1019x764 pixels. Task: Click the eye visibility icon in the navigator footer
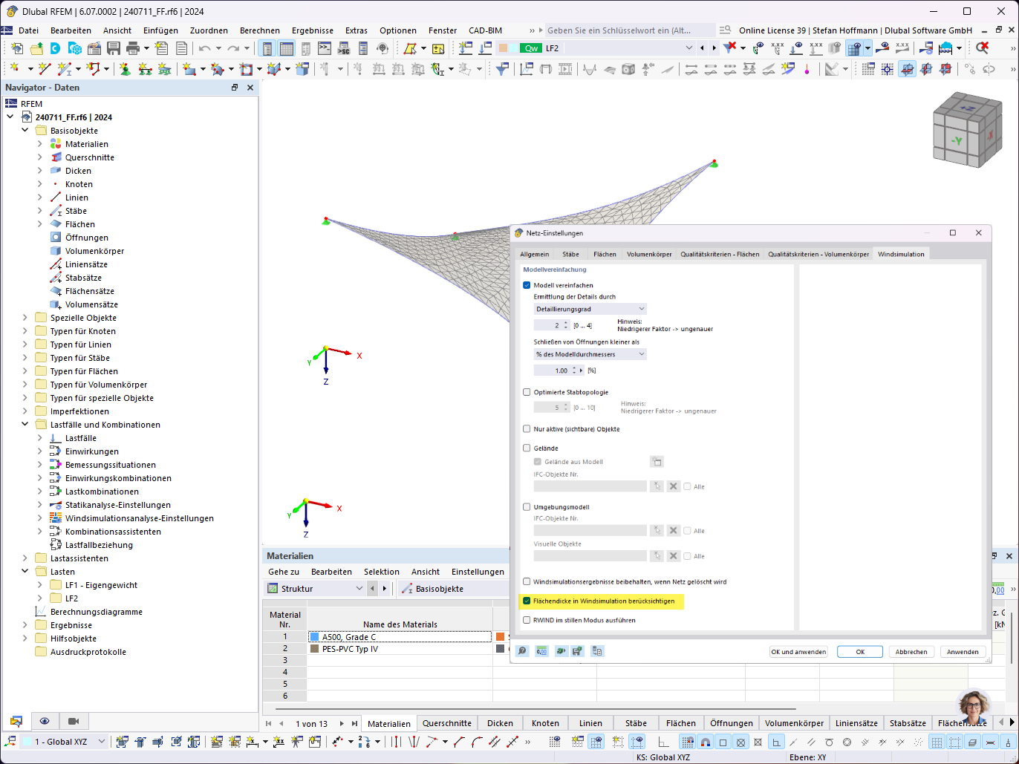[x=45, y=721]
